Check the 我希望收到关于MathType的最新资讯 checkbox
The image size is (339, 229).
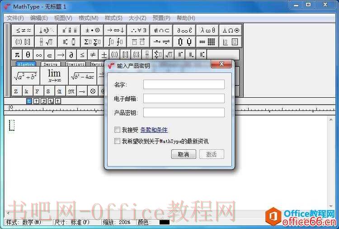117,141
